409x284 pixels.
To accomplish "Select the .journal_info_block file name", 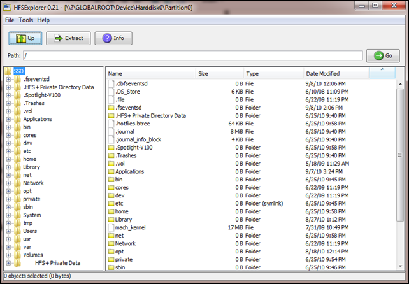I will pyautogui.click(x=138, y=139).
